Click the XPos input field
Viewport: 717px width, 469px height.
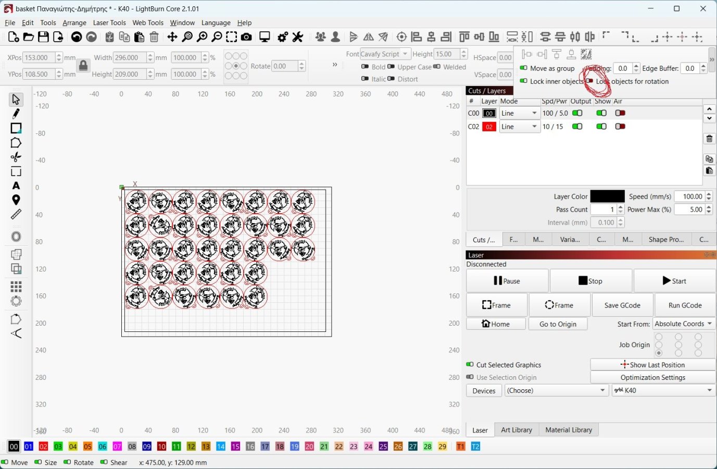[40, 57]
